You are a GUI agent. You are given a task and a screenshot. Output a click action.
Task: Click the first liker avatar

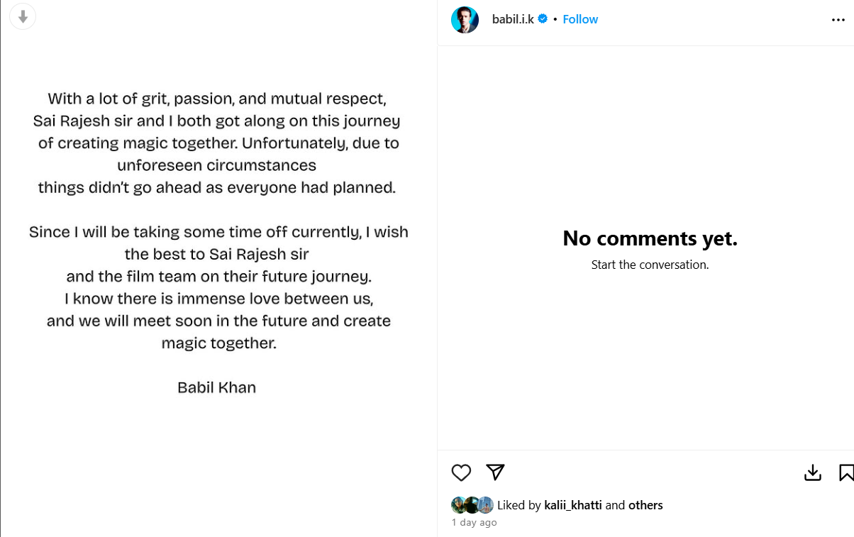pyautogui.click(x=458, y=505)
